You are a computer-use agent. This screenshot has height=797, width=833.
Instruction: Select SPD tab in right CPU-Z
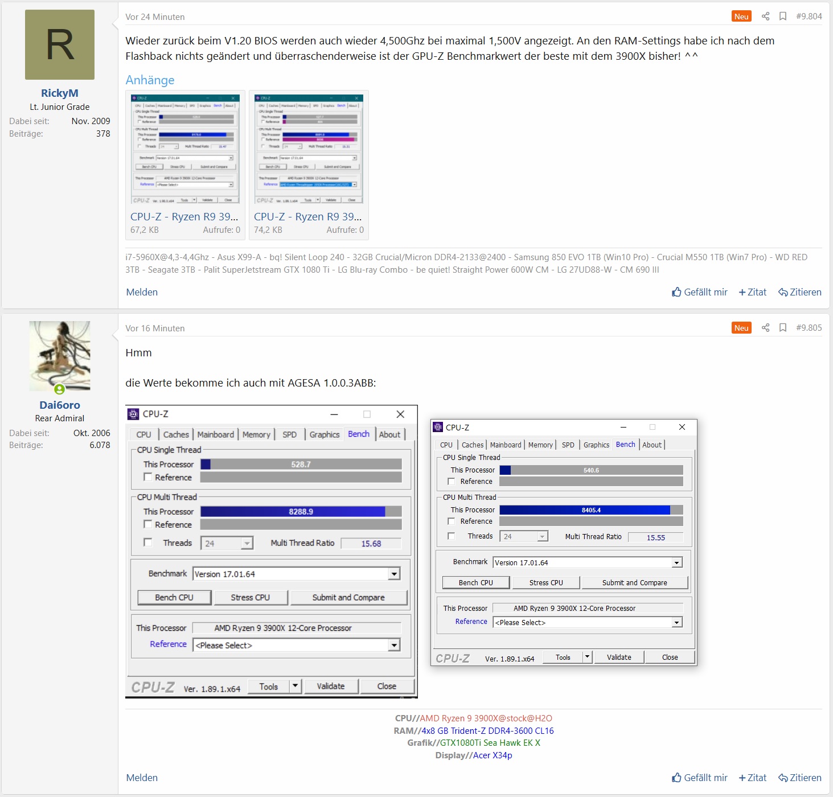pos(568,445)
